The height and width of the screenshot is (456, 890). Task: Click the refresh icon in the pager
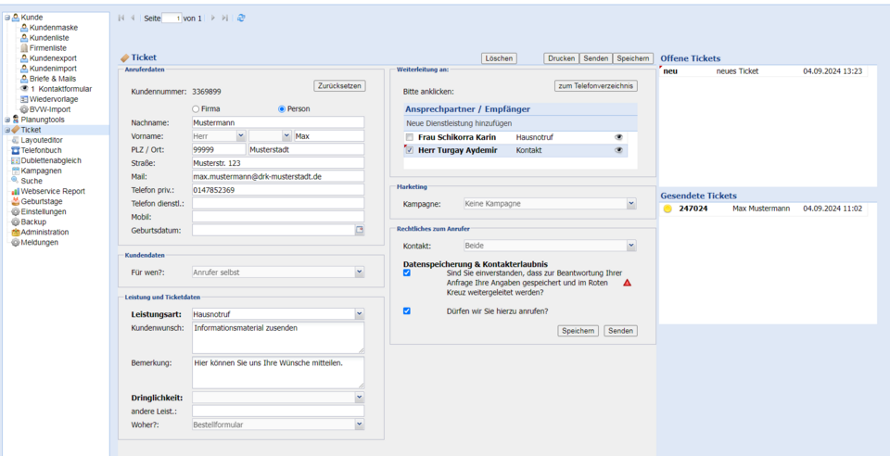pos(241,19)
